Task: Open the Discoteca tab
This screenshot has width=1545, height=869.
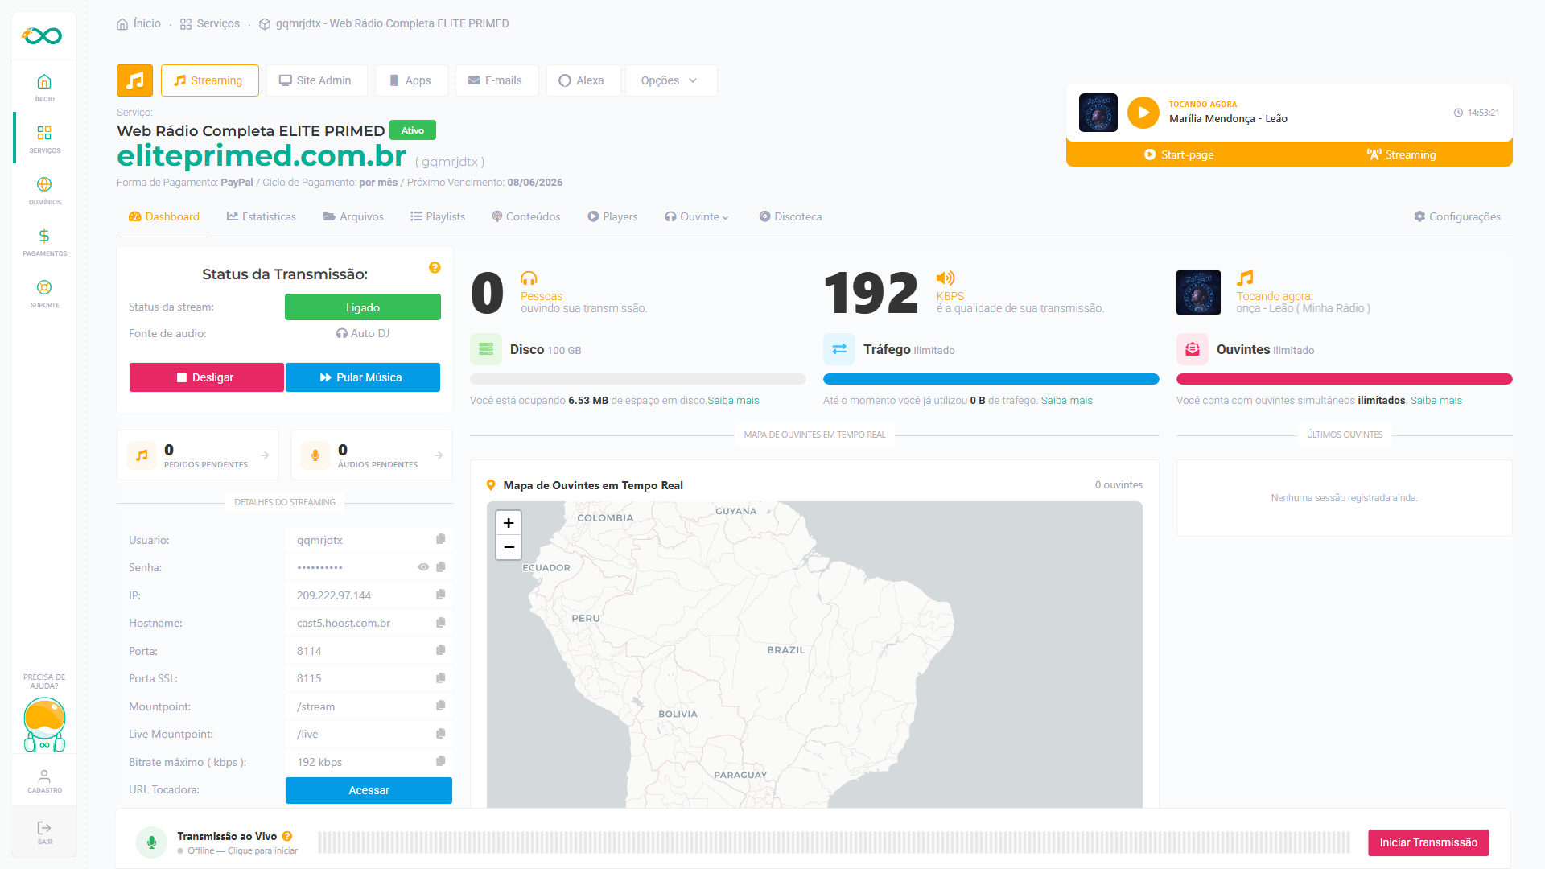Action: click(x=790, y=216)
